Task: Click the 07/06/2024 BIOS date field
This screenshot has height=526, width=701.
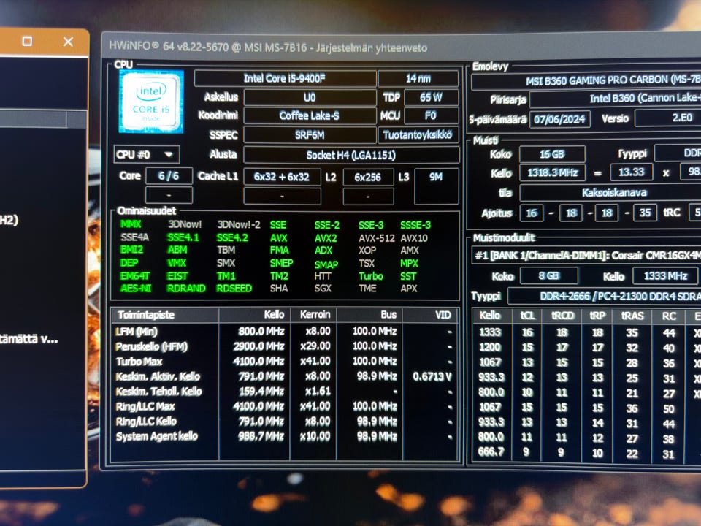Action: 560,119
